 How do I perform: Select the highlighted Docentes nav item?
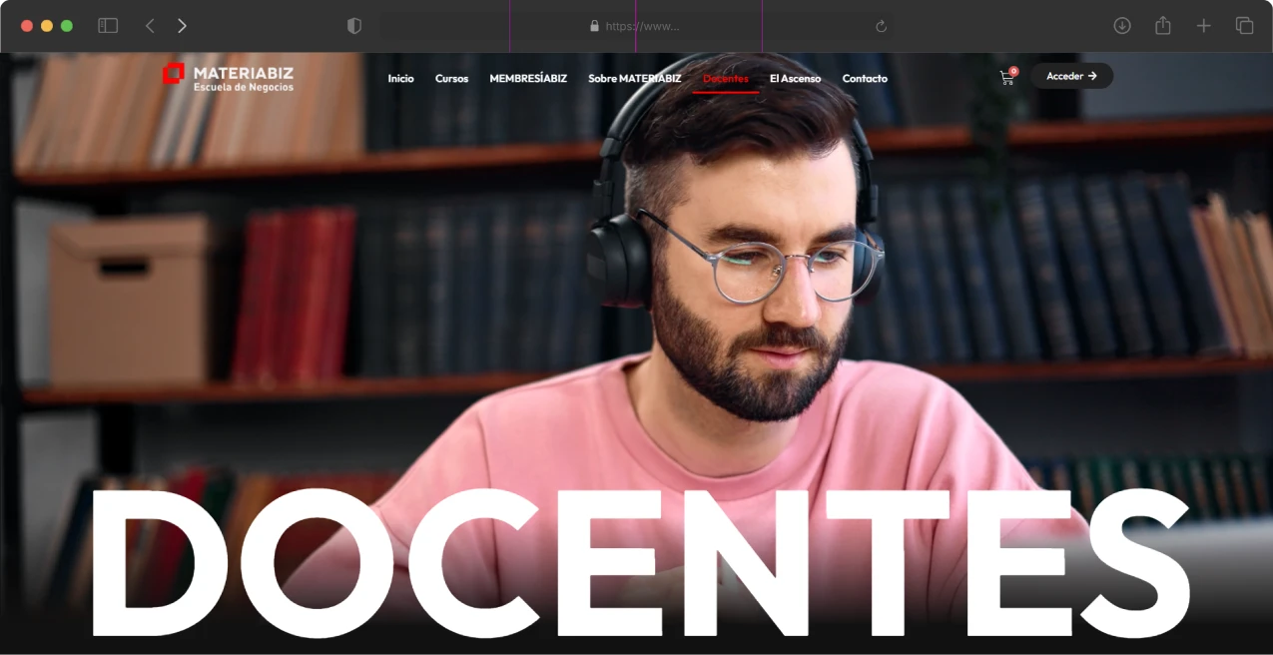point(726,79)
